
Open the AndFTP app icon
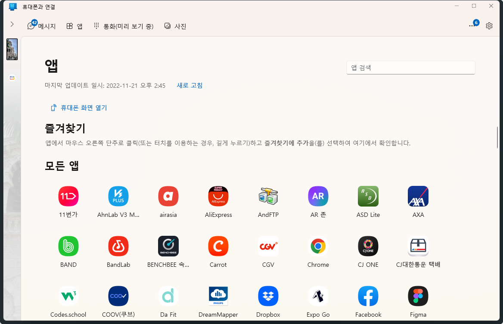(x=268, y=196)
